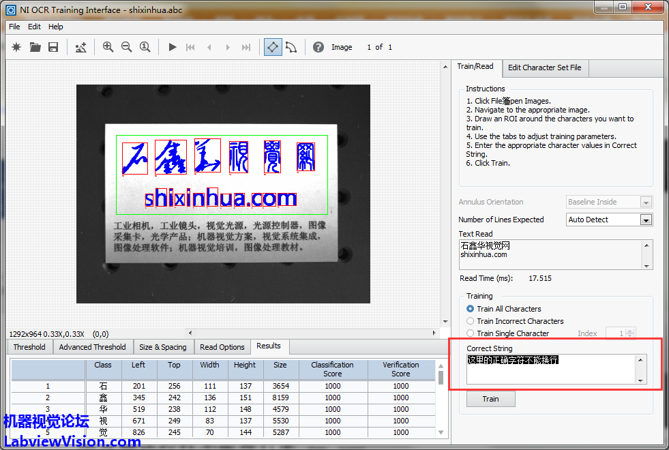Image resolution: width=669 pixels, height=450 pixels.
Task: Click the Index number field
Action: click(x=616, y=333)
